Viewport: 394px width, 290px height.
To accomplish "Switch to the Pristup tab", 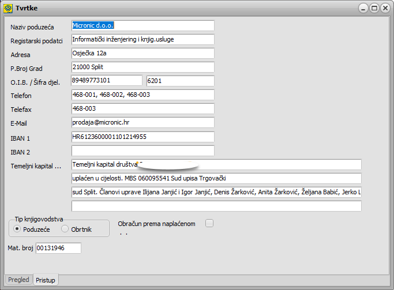I will coord(46,280).
